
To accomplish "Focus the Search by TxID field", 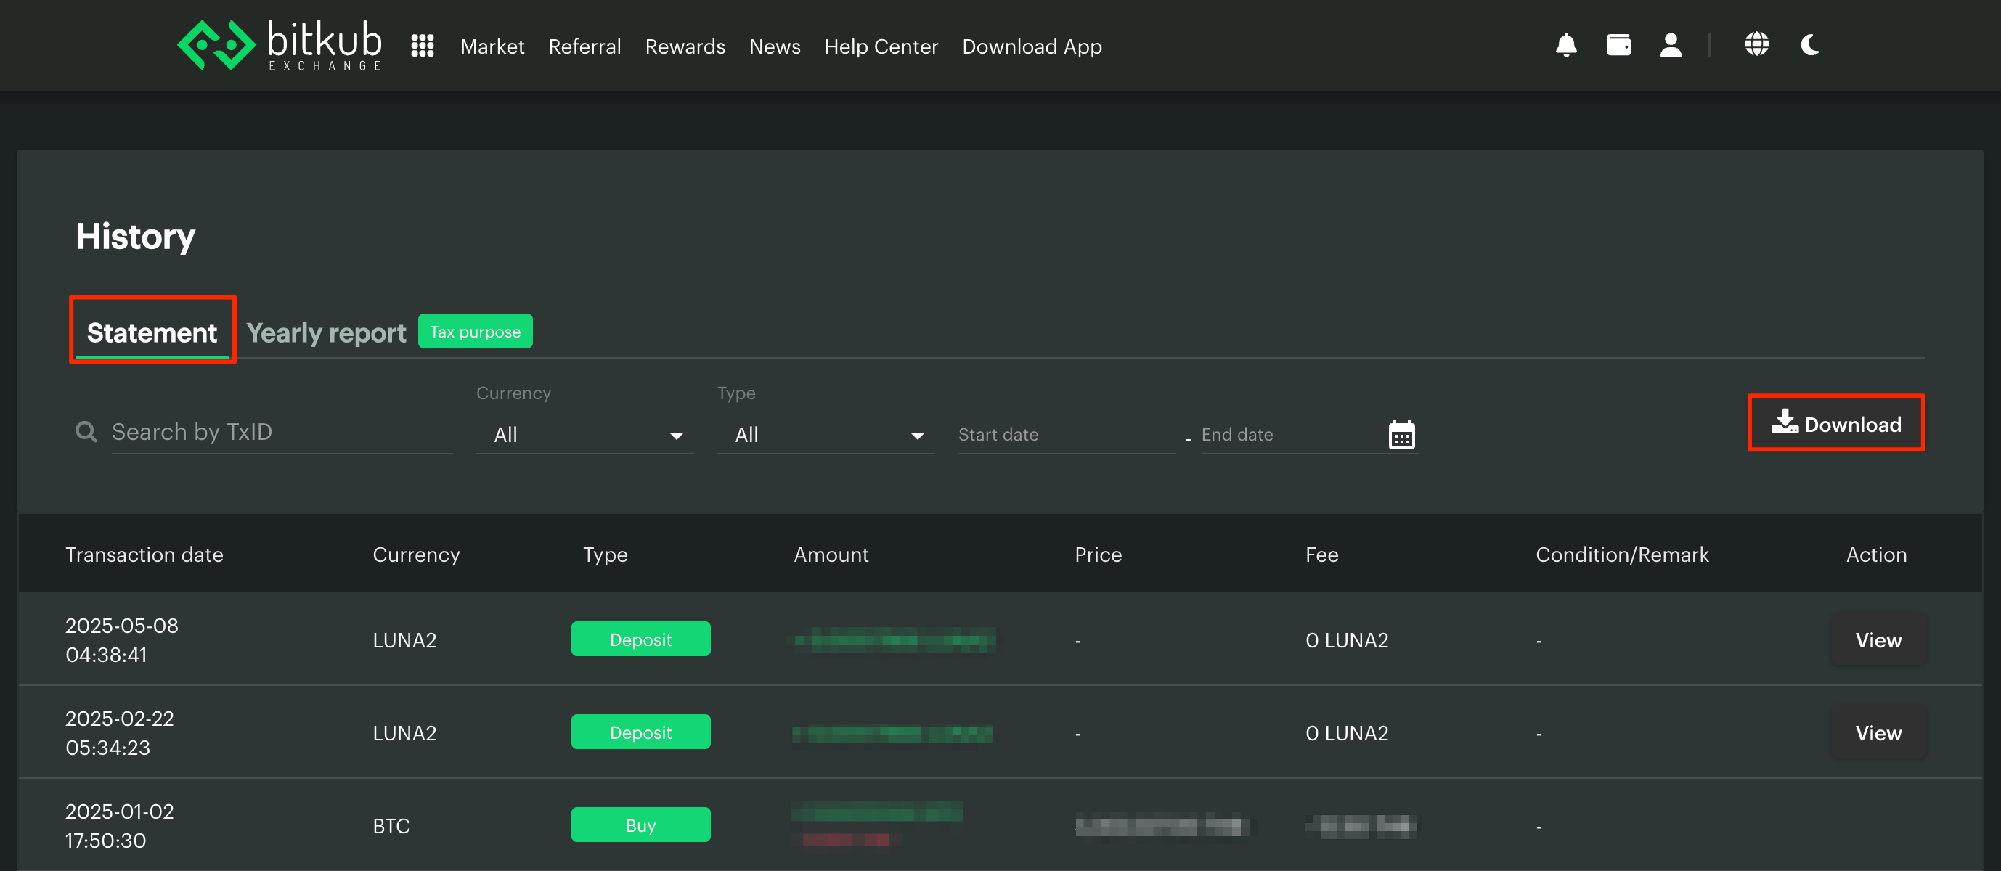I will tap(280, 433).
